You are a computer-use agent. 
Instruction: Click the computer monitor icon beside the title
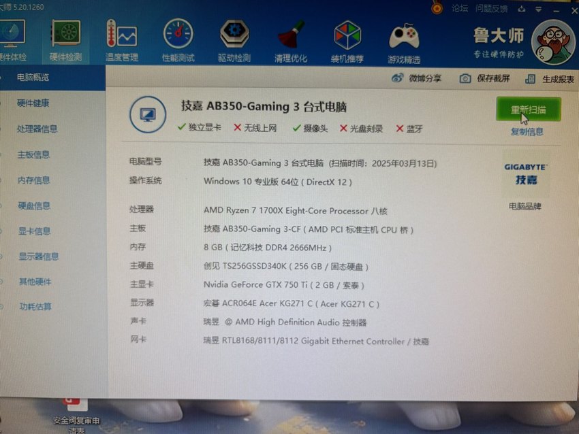pos(148,114)
